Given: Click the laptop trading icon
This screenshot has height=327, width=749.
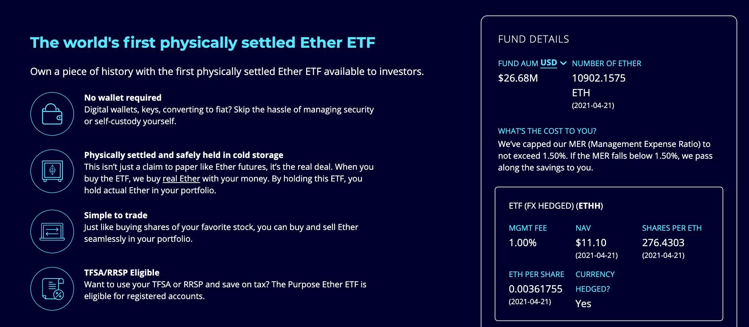Looking at the screenshot, I should (x=52, y=231).
